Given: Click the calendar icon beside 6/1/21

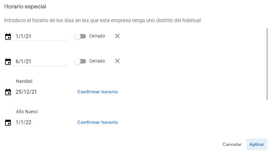Looking at the screenshot, I should pyautogui.click(x=8, y=62).
